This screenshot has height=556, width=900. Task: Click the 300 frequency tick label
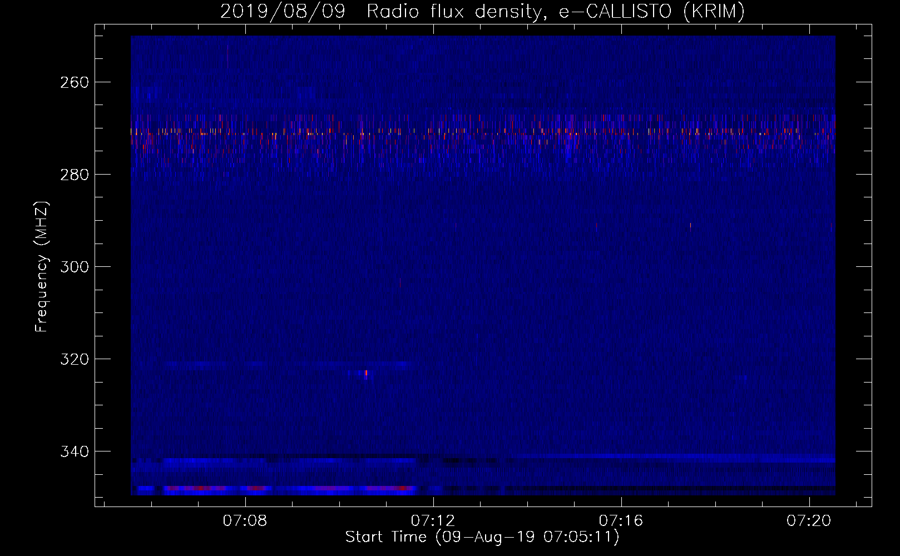tap(75, 267)
